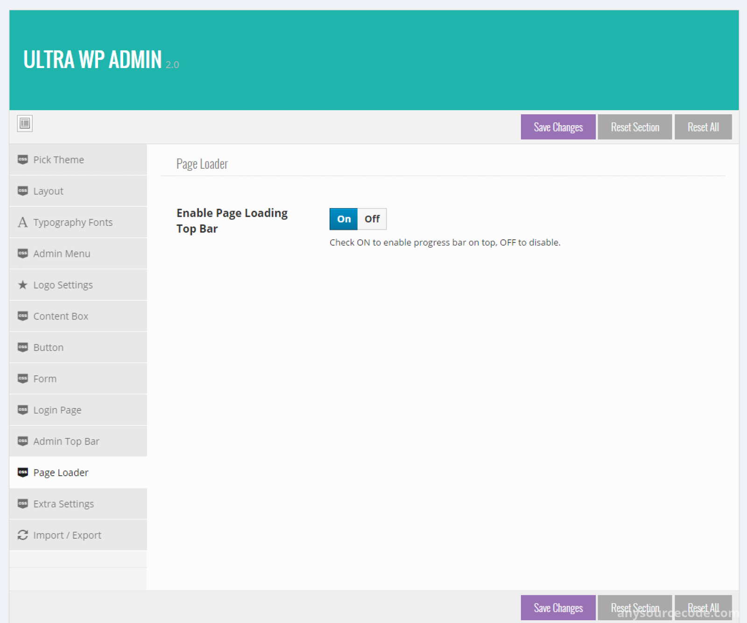Click the CSS icon beside Login Page
This screenshot has height=623, width=747.
(x=23, y=409)
